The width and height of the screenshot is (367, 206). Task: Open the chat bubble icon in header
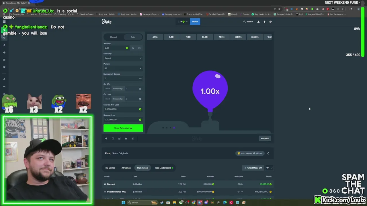tap(270, 22)
